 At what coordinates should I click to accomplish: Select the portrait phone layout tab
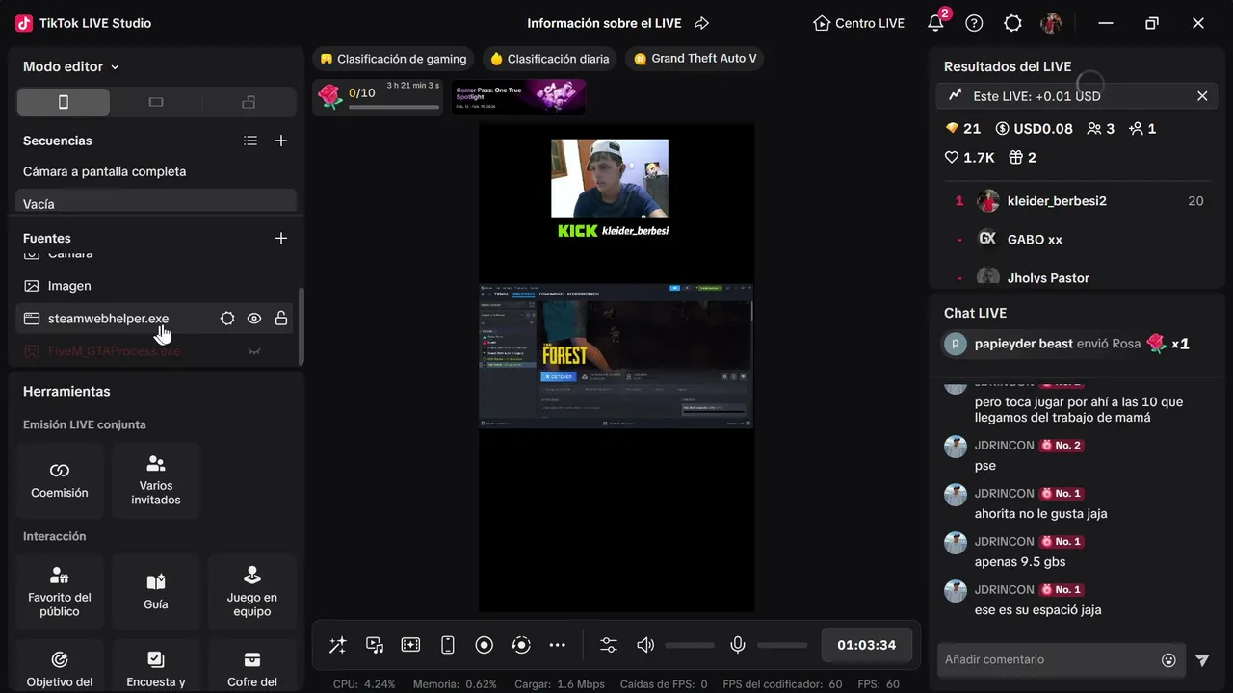pos(64,102)
